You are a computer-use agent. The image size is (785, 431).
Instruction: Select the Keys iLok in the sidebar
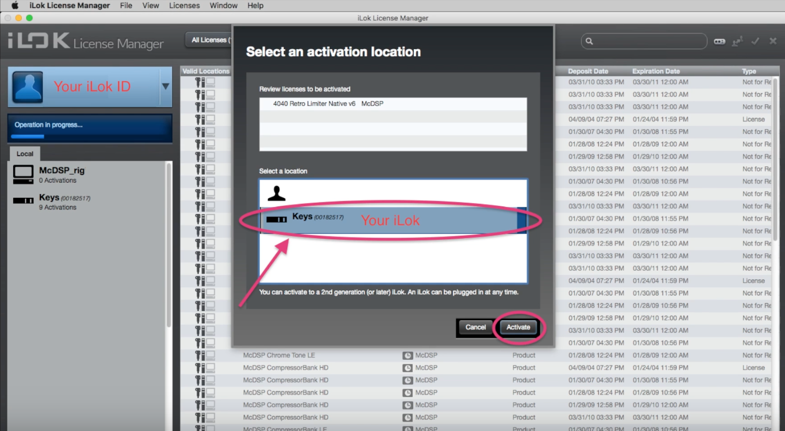tap(87, 201)
